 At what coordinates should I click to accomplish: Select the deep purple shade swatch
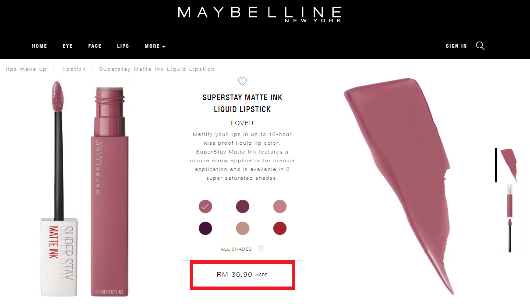[205, 228]
